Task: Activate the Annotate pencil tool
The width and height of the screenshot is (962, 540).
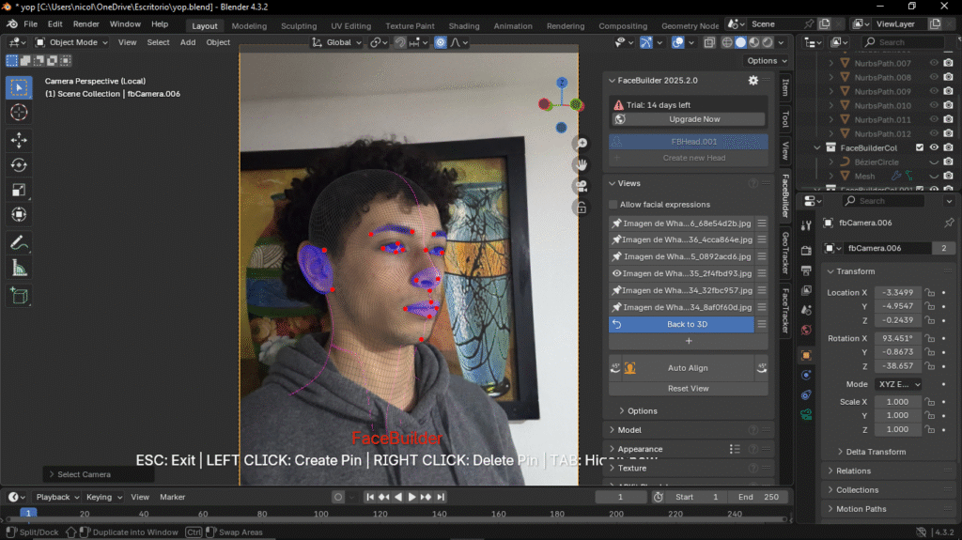Action: (19, 242)
